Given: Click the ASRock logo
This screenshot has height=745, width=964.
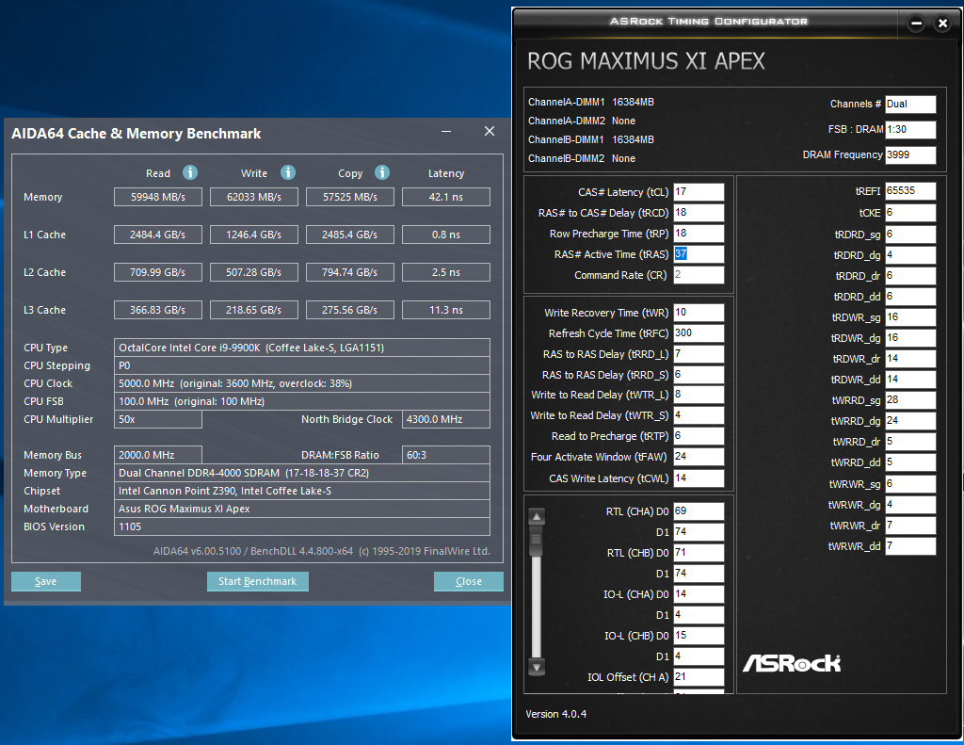Looking at the screenshot, I should [792, 663].
